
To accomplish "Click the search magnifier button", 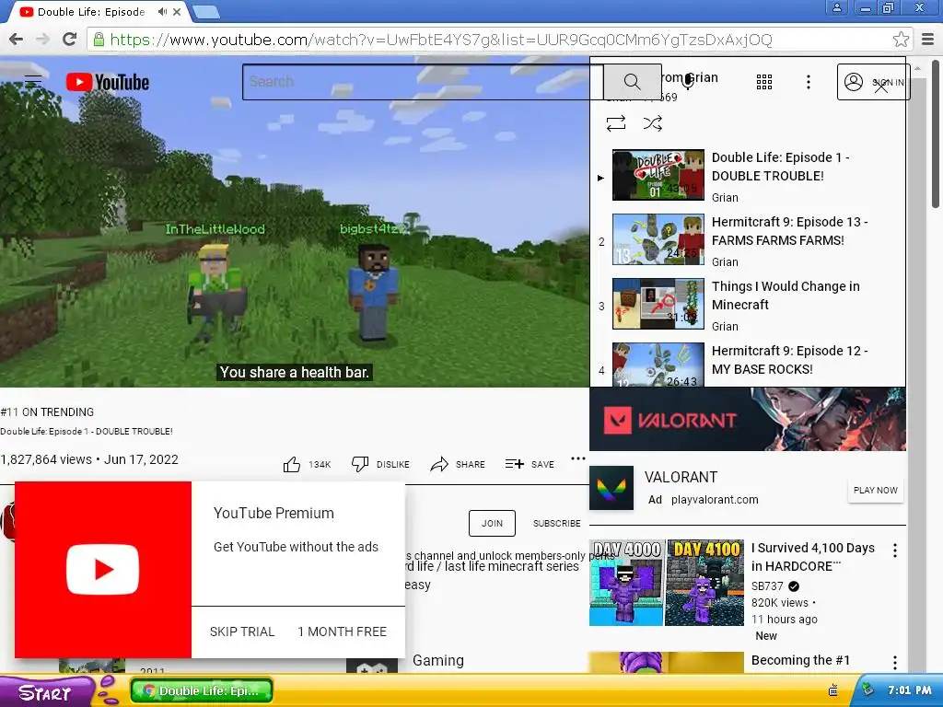I will pyautogui.click(x=632, y=82).
